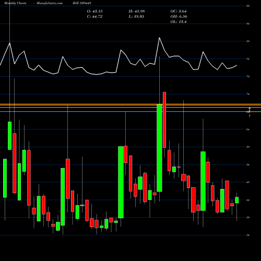Click the 44 price axis label
The width and height of the screenshot is (261, 261).
tap(248, 200)
